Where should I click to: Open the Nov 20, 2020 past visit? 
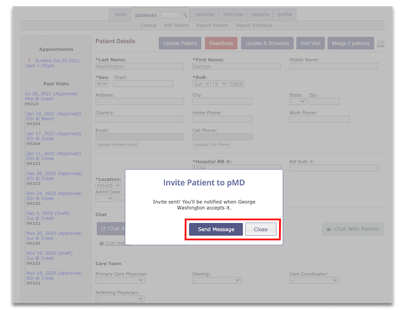pyautogui.click(x=54, y=236)
